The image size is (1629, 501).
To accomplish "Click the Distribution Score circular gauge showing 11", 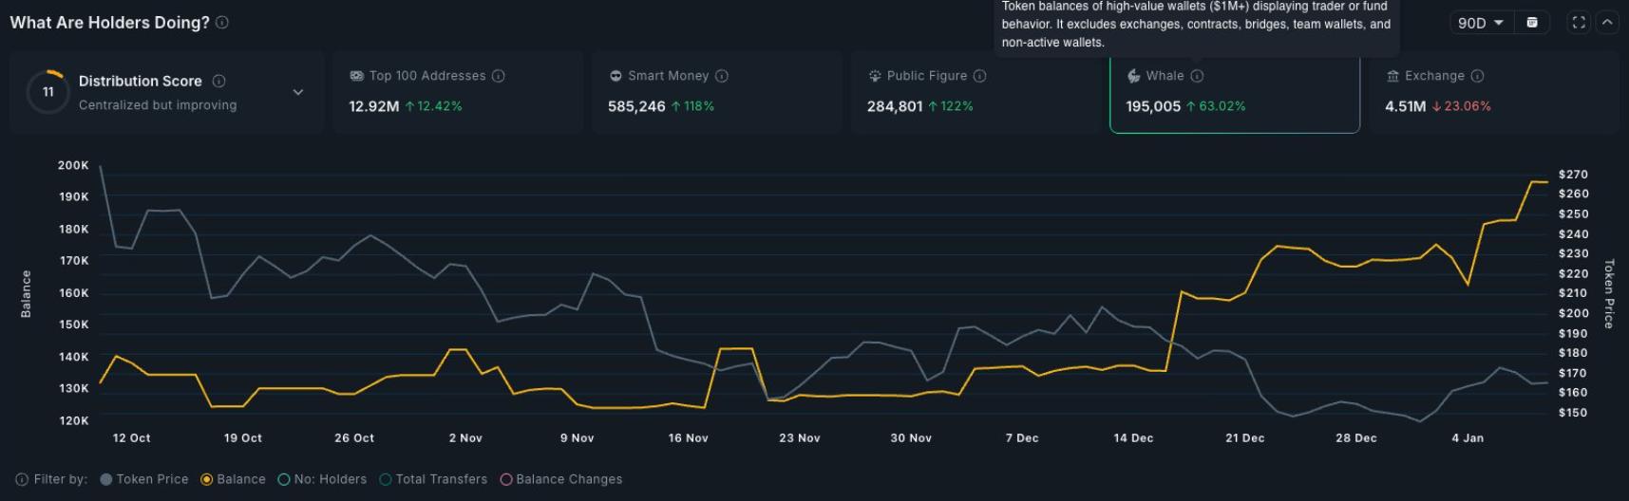I will point(47,92).
